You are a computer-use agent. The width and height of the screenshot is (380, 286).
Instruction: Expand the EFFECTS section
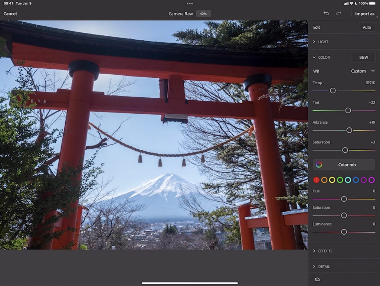point(325,251)
